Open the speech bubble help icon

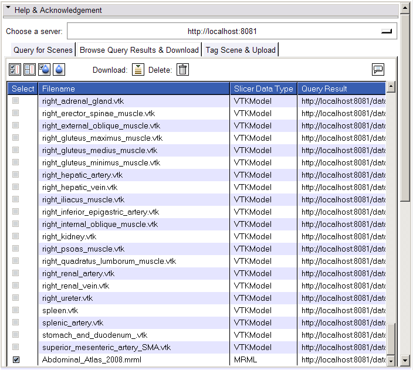click(x=378, y=70)
